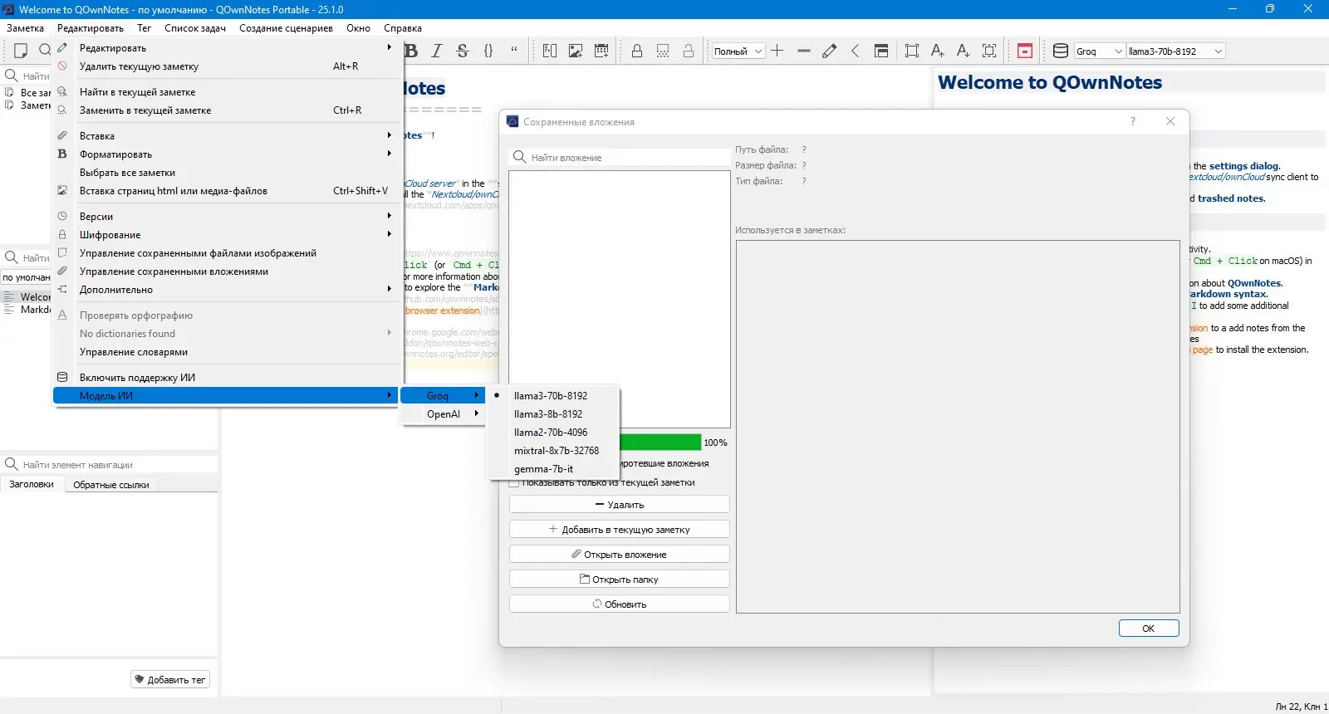
Task: Click the database AI icon in the toolbar
Action: point(1061,51)
